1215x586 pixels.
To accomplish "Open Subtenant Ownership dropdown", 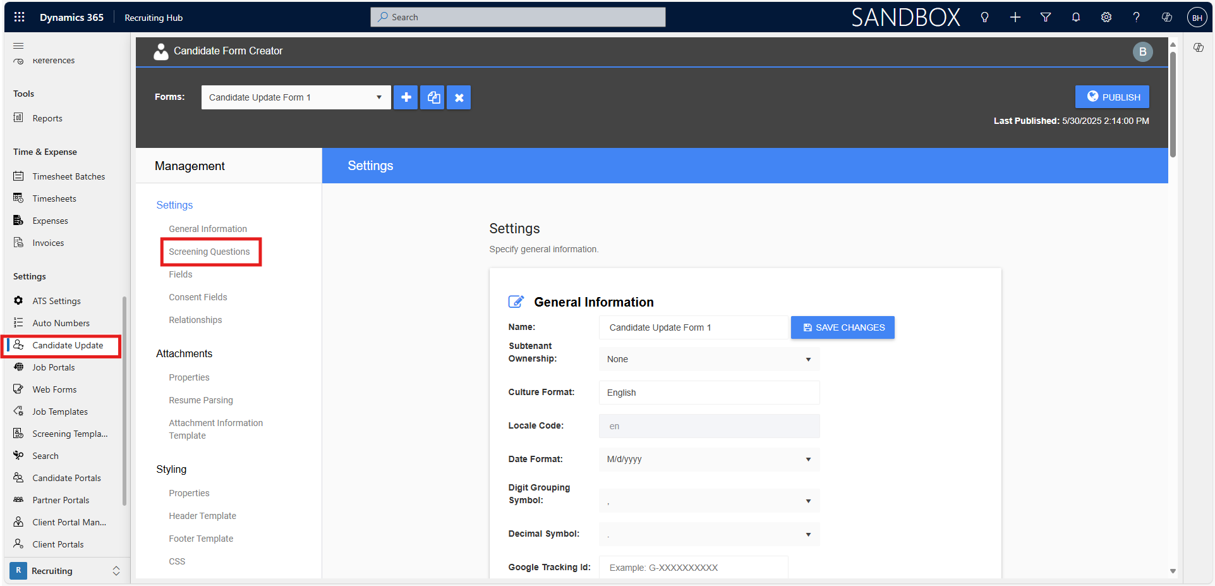I will click(x=709, y=359).
